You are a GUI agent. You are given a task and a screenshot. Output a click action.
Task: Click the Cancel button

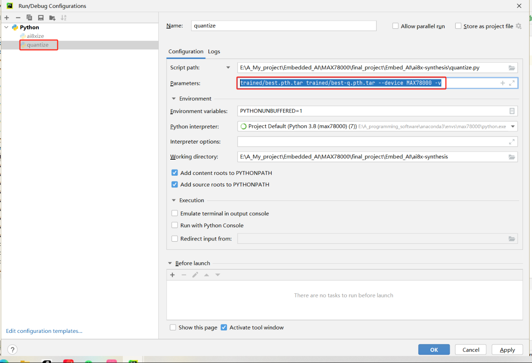coord(471,349)
